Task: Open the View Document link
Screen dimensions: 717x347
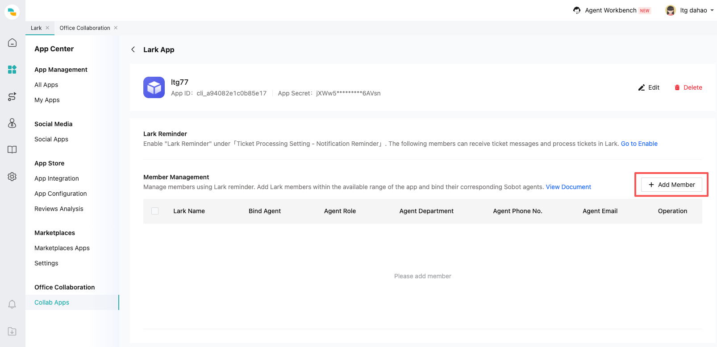Action: point(568,187)
